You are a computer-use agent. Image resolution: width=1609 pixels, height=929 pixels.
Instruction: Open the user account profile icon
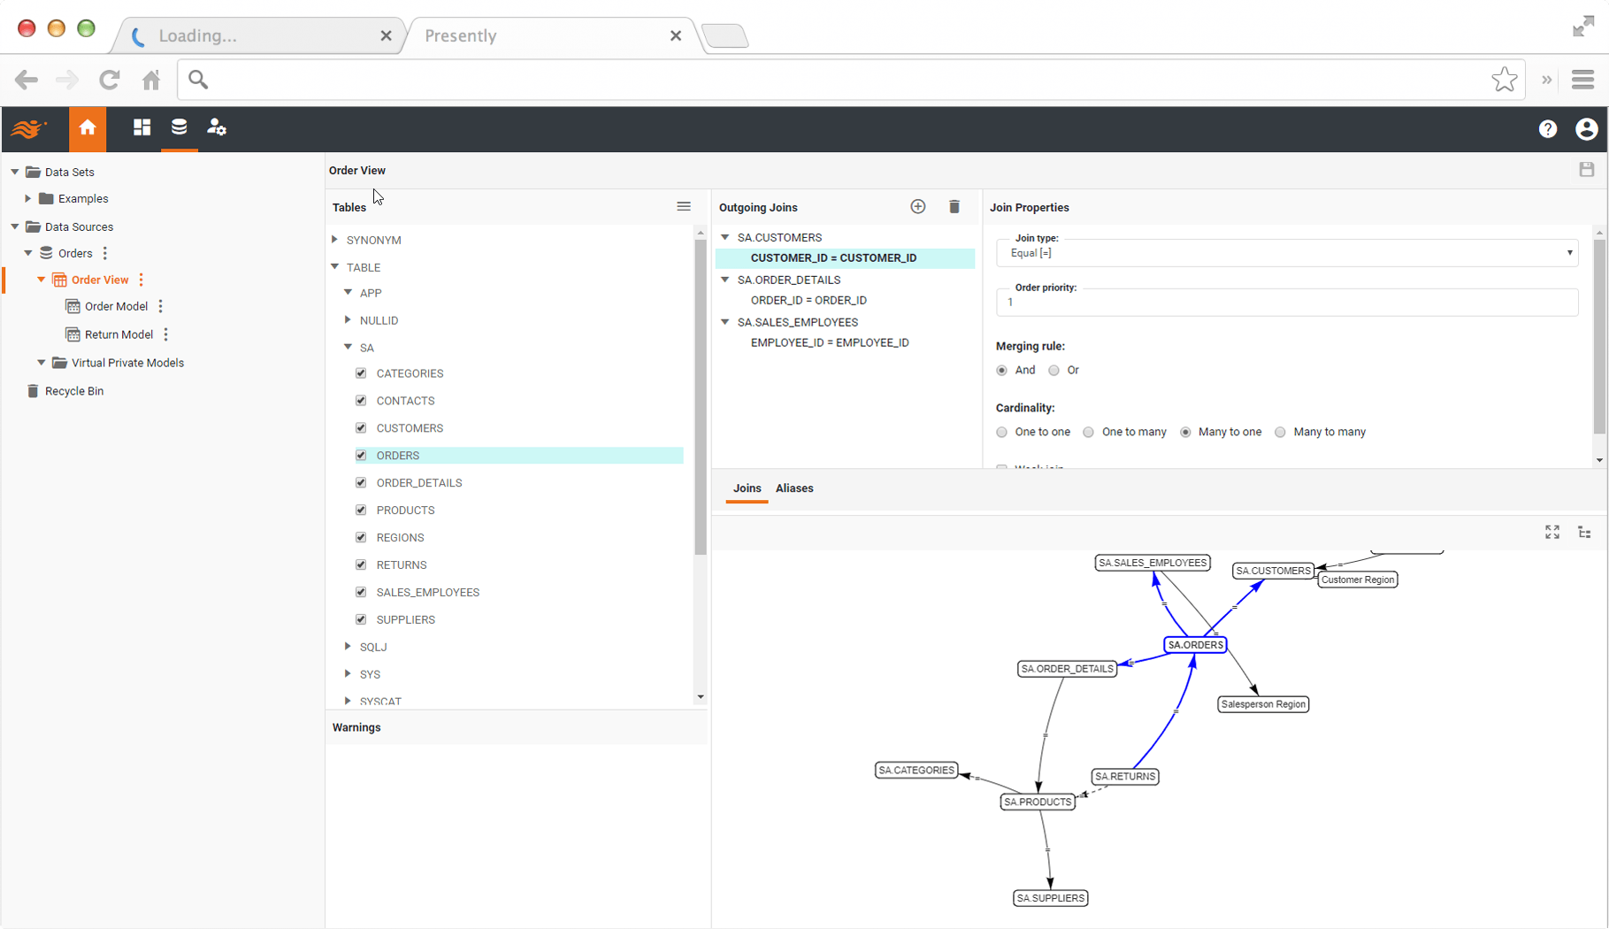pyautogui.click(x=1586, y=129)
